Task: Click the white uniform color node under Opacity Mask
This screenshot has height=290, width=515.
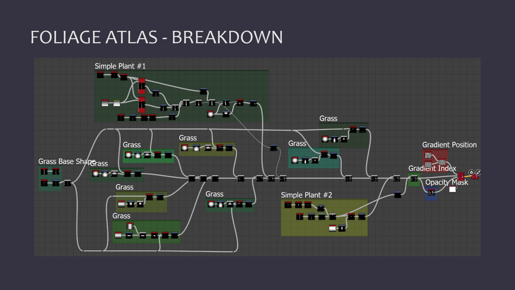Action: click(453, 189)
